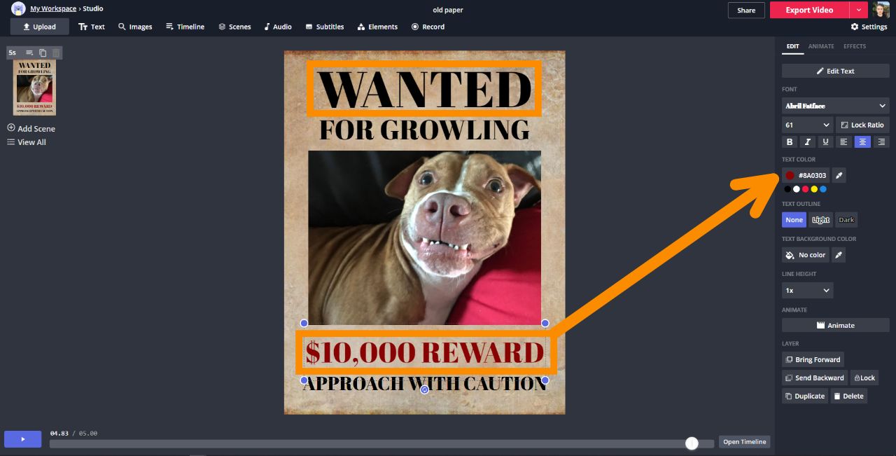
Task: Choose the black text color swatch
Action: 787,189
